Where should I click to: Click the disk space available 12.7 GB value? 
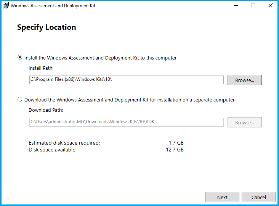point(175,150)
